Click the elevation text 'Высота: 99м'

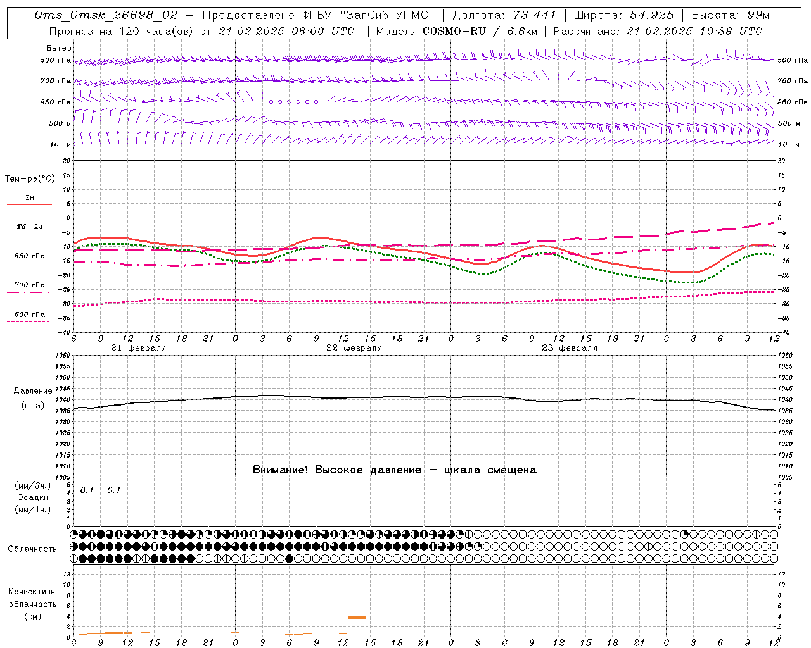coord(731,15)
